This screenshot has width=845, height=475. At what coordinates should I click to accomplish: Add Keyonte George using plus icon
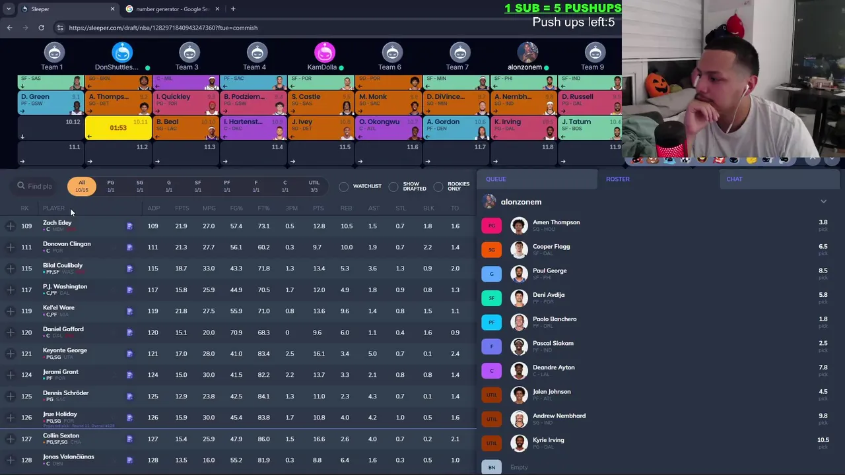11,354
